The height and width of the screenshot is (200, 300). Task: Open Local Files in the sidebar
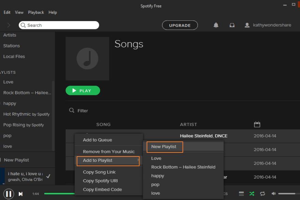pyautogui.click(x=14, y=56)
